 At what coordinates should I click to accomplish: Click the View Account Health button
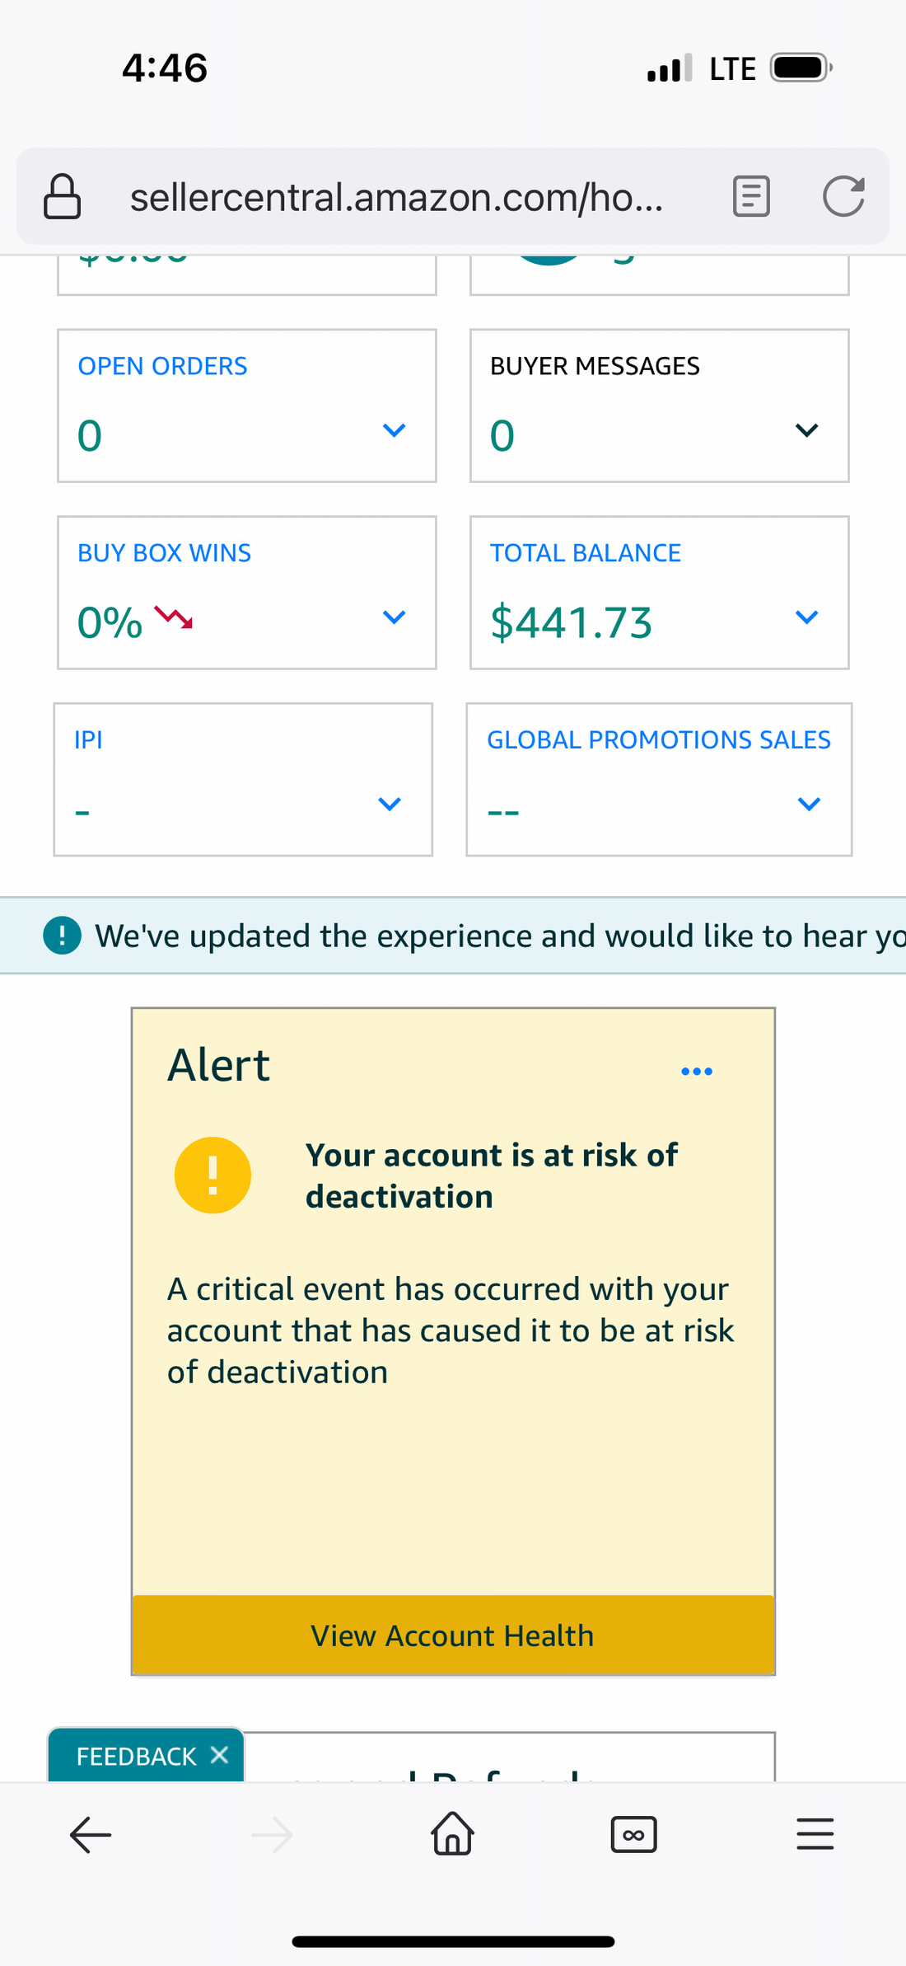pyautogui.click(x=453, y=1635)
